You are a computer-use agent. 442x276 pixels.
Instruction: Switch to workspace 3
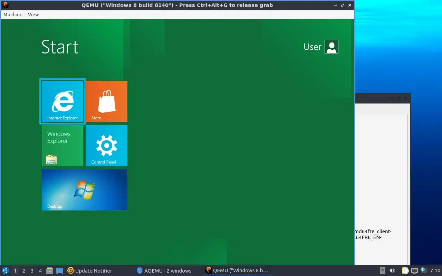click(32, 271)
